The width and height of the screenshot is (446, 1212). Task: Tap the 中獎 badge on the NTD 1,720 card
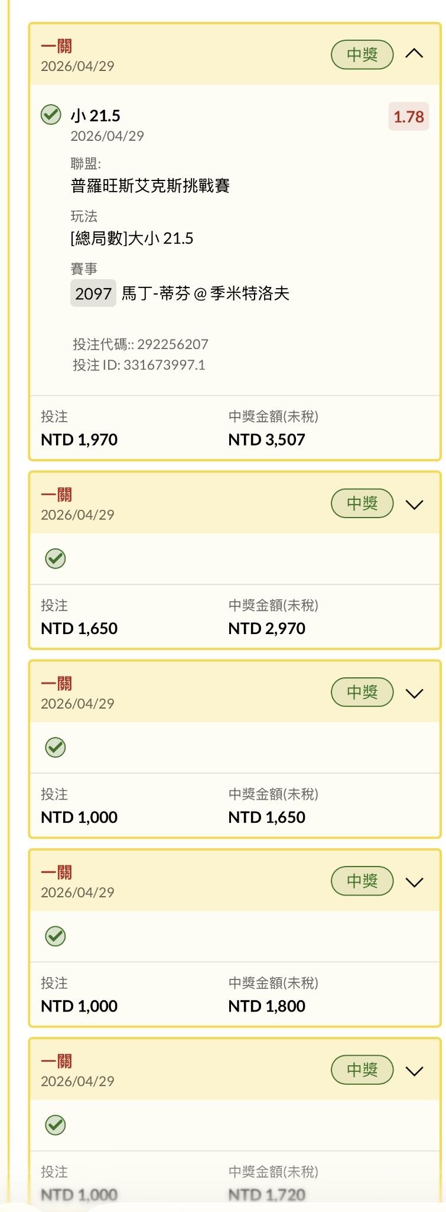click(x=362, y=1069)
